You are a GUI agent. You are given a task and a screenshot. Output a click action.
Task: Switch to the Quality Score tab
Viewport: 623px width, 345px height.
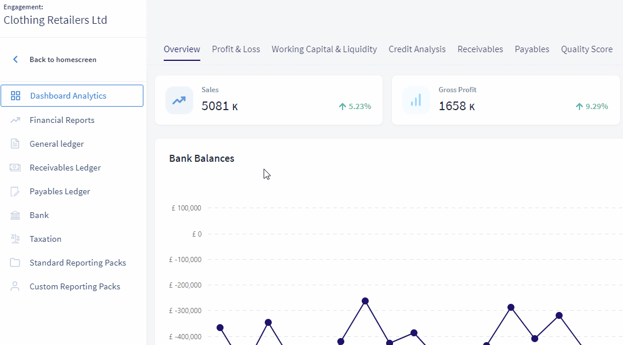tap(587, 49)
